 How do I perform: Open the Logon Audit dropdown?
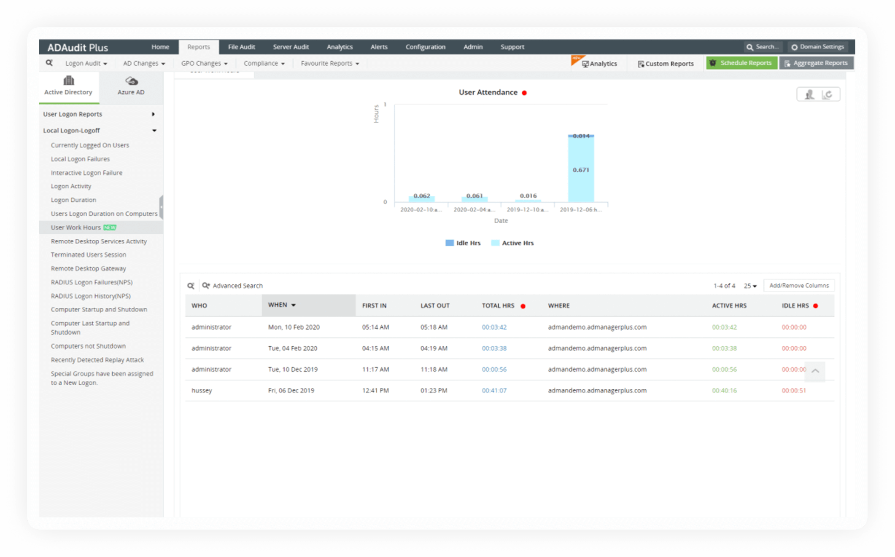click(86, 63)
